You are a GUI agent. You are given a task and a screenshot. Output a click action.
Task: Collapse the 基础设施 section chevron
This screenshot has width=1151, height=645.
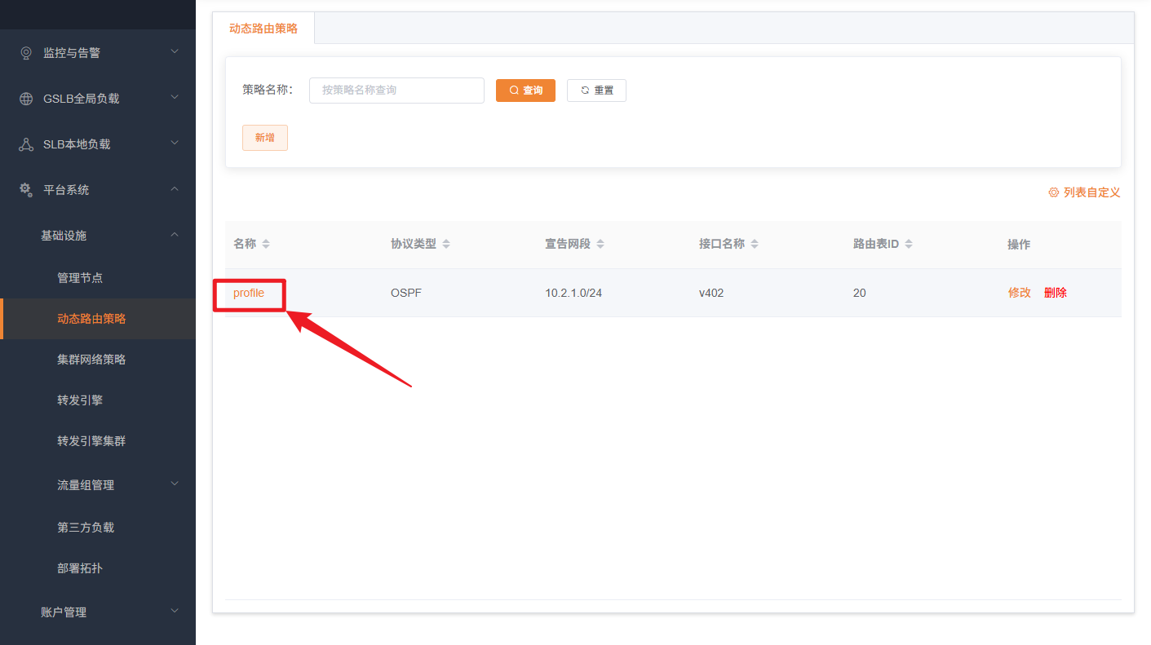click(174, 235)
